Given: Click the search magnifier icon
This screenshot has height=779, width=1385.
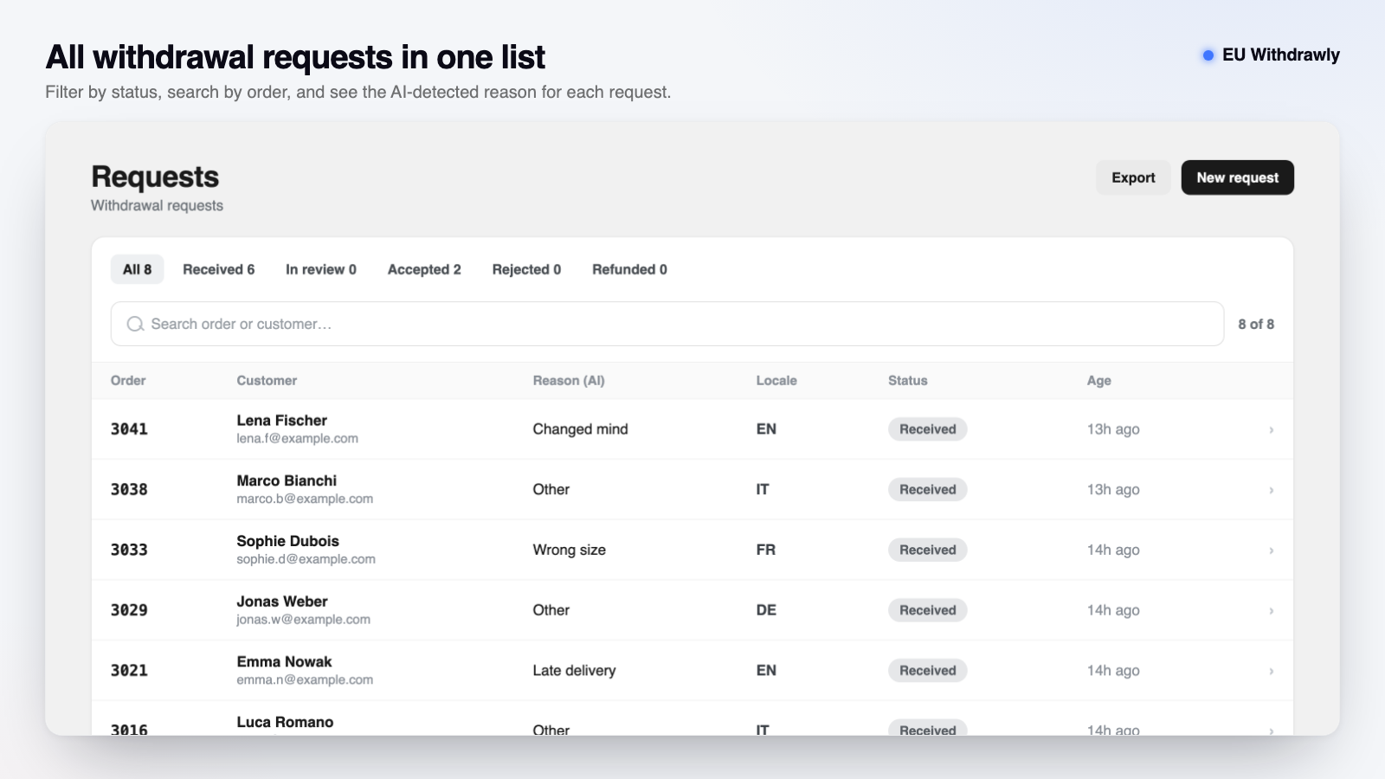Looking at the screenshot, I should [x=135, y=324].
